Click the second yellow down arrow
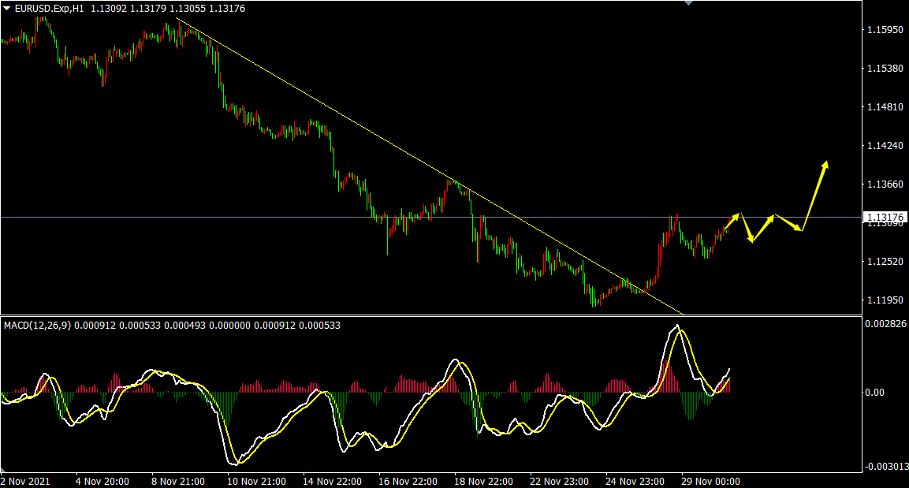 click(789, 222)
